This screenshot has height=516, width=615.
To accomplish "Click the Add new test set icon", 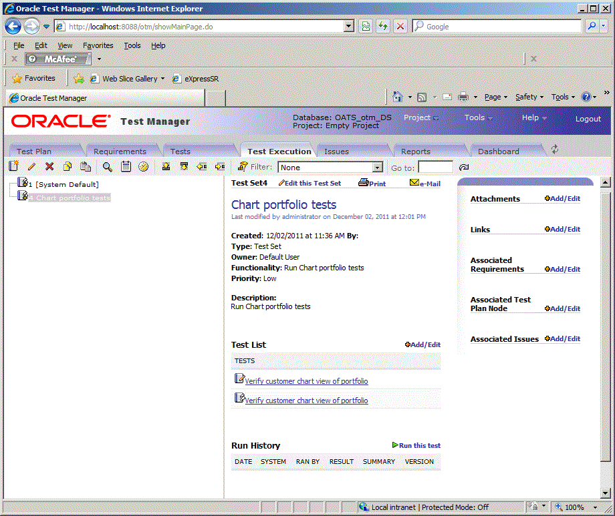I will [14, 166].
